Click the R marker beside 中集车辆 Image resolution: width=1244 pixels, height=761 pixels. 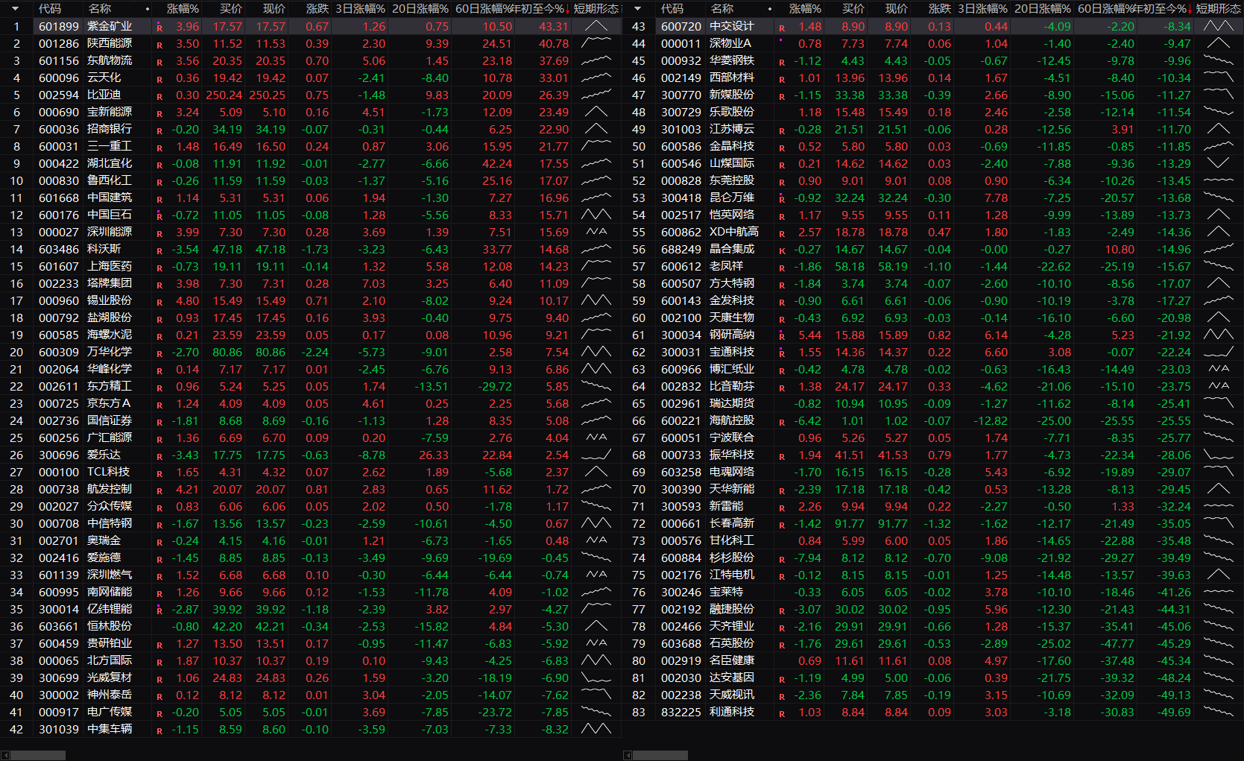(x=160, y=730)
